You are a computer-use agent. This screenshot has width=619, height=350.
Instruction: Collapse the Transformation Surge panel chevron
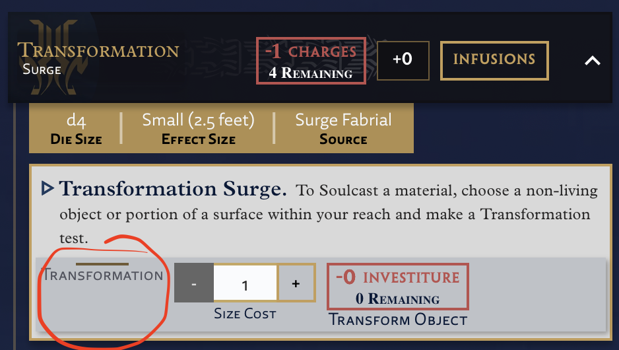pyautogui.click(x=592, y=61)
